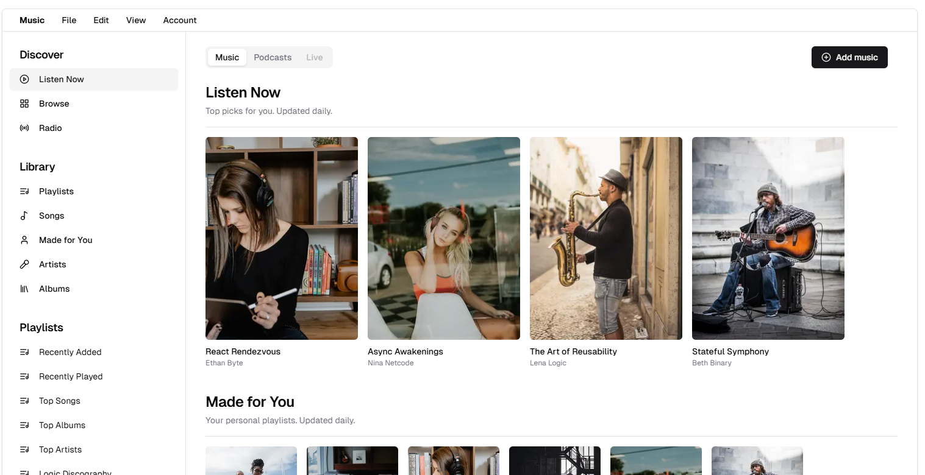Click the Made for You person icon

[24, 240]
